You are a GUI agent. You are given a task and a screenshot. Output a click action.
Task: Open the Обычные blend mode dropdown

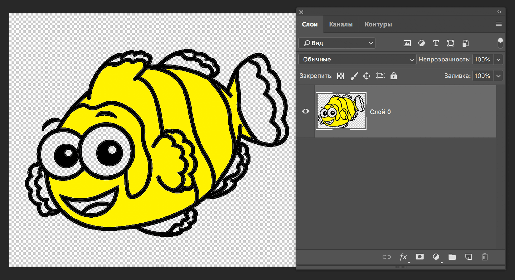pyautogui.click(x=357, y=60)
